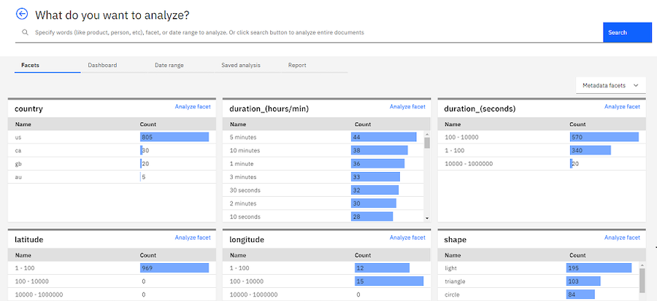This screenshot has height=301, width=657.
Task: Click Analyze facet link for shape
Action: [x=622, y=238]
